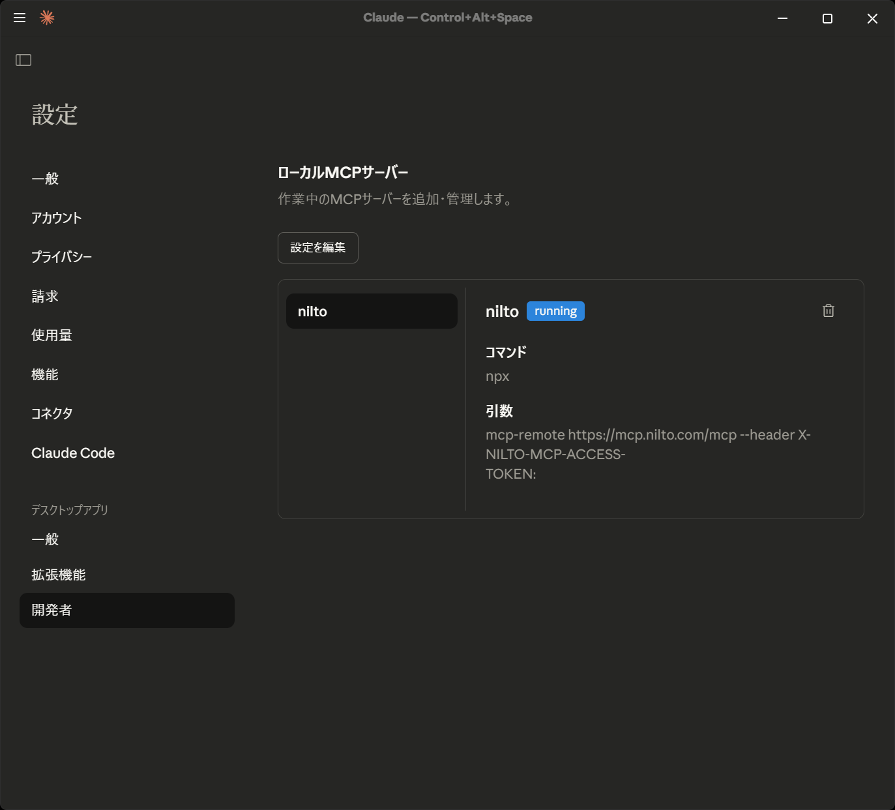895x810 pixels.
Task: Select the nilto server in the list
Action: 372,311
